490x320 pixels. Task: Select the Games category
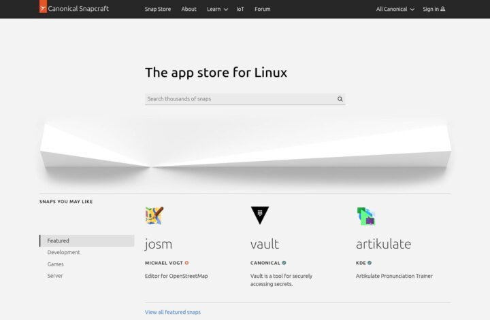tap(56, 264)
